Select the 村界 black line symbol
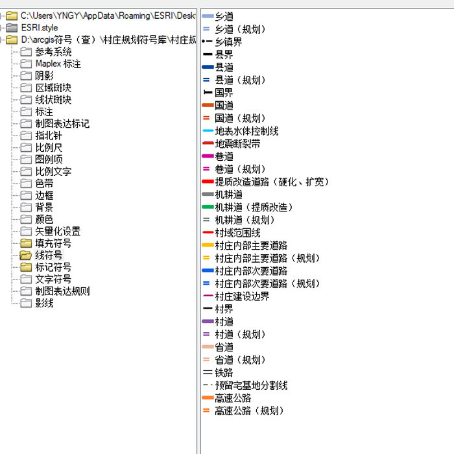The width and height of the screenshot is (454, 454). (217, 309)
